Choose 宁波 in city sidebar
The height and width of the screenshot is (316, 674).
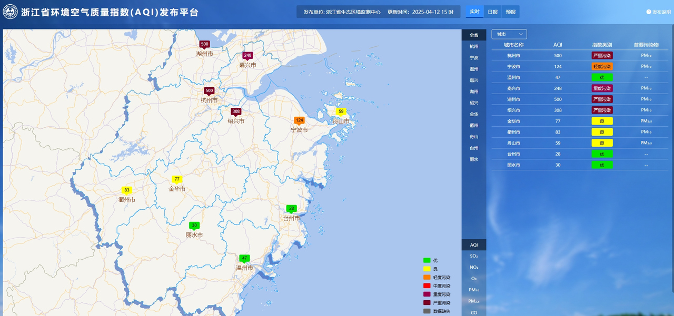474,58
